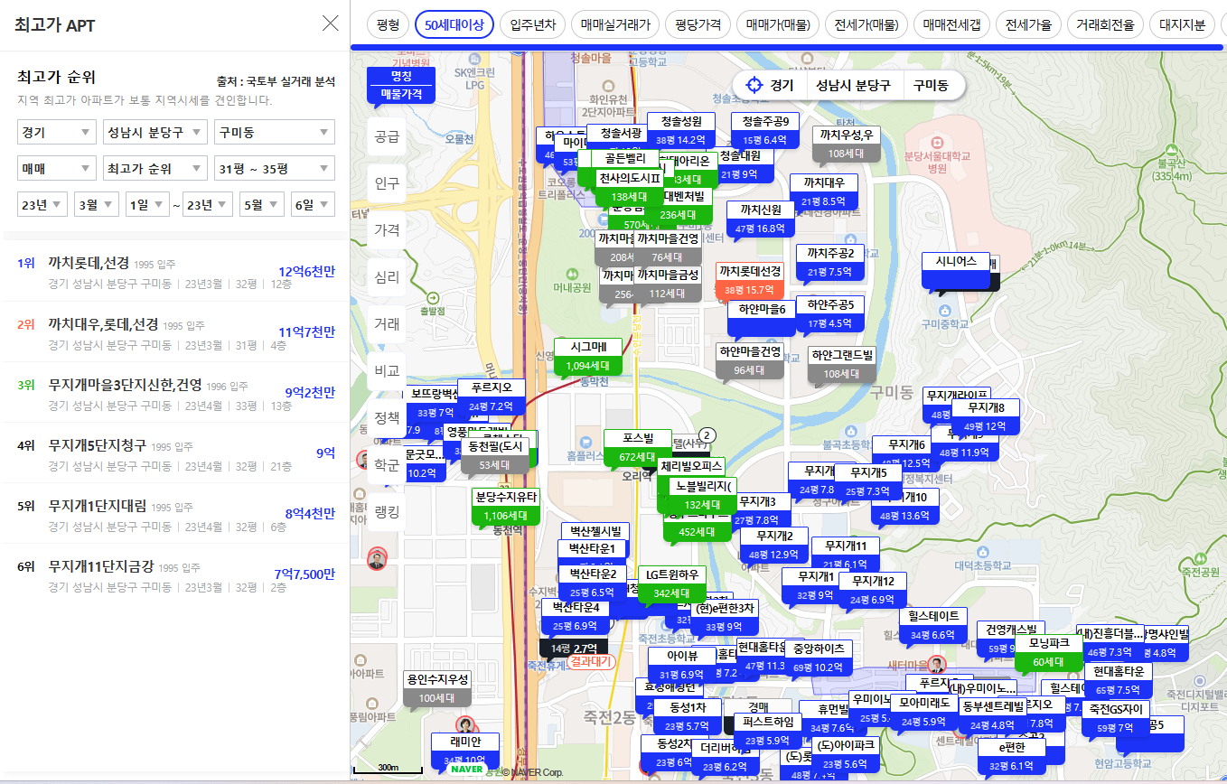Open the 심리 side menu

(387, 277)
